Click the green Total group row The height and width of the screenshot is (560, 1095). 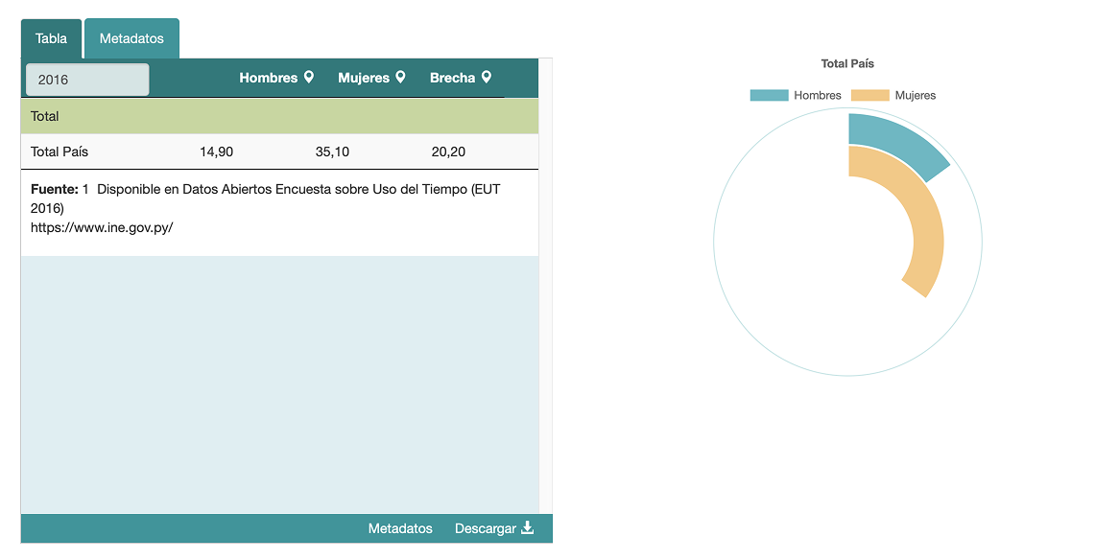point(279,116)
